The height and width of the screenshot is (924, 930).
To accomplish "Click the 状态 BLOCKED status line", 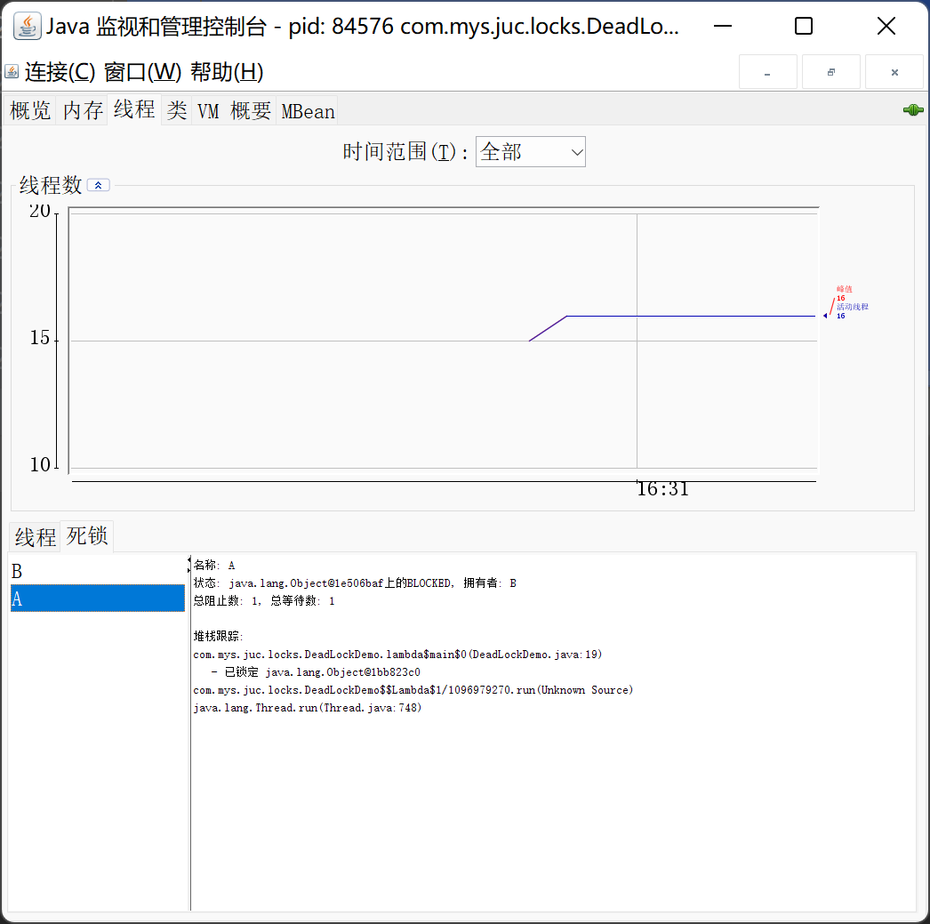I will [x=355, y=583].
